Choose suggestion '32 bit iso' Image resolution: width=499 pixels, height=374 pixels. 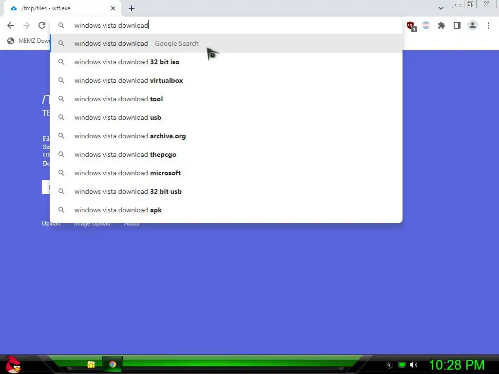click(x=226, y=62)
